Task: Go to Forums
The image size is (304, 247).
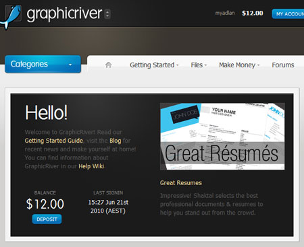Action: click(283, 65)
